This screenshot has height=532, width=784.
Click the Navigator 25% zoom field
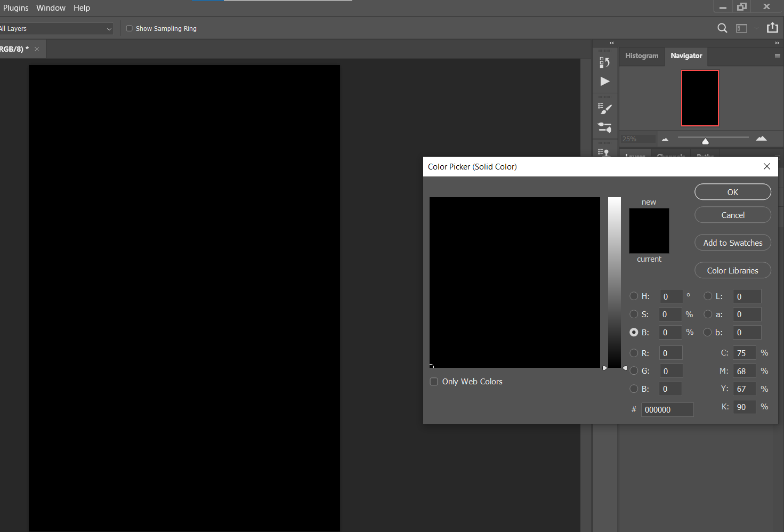pos(638,139)
